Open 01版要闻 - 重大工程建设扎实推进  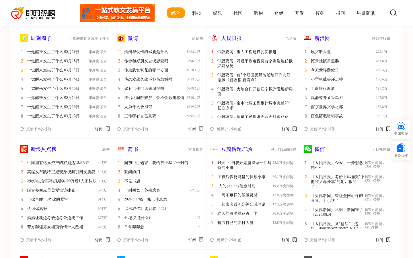247,52
